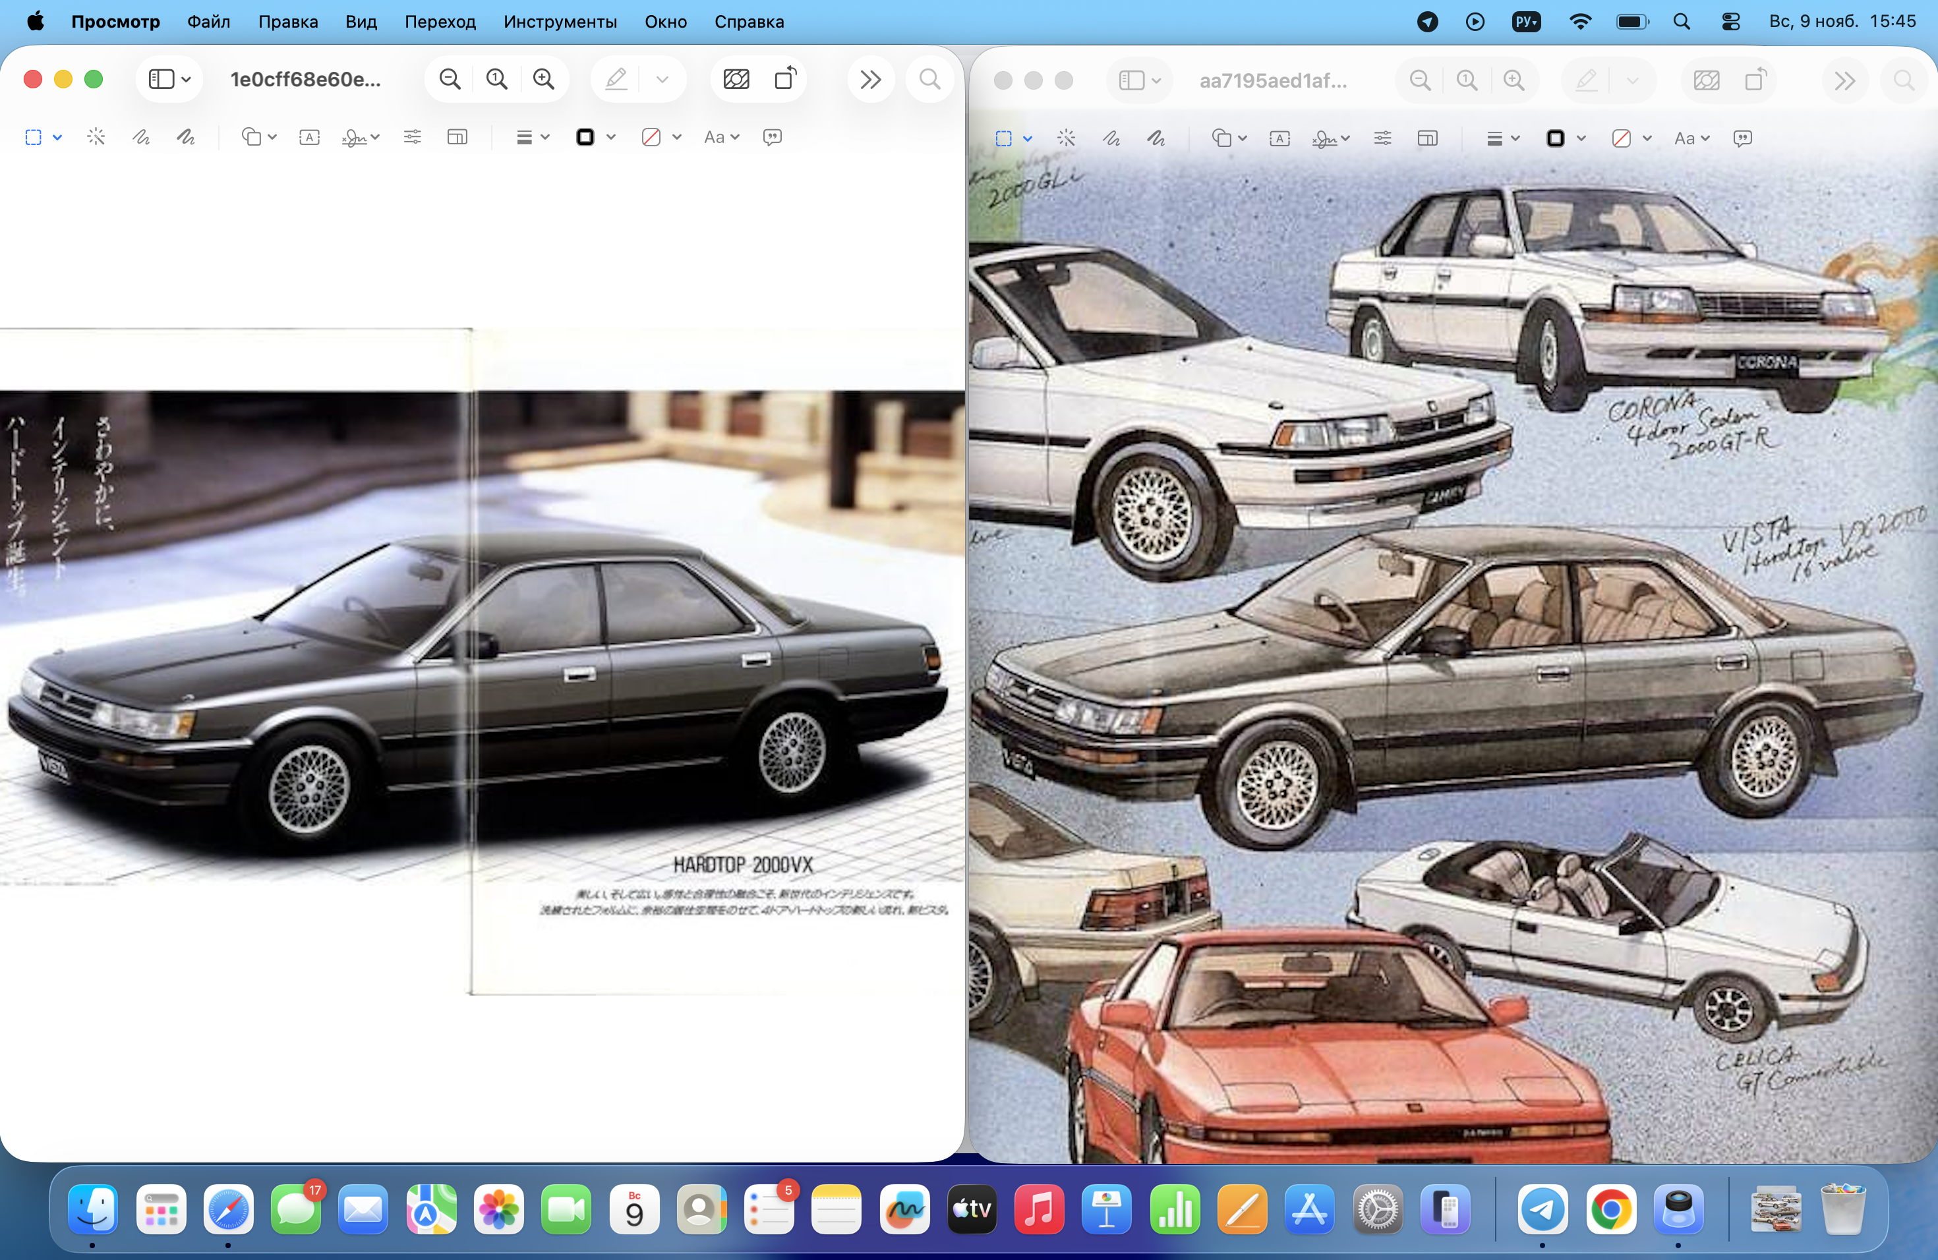Toggle Control Center in menu bar
This screenshot has height=1260, width=1938.
[x=1731, y=22]
